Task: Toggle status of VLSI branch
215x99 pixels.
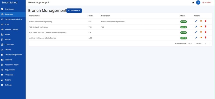Action: point(201,27)
